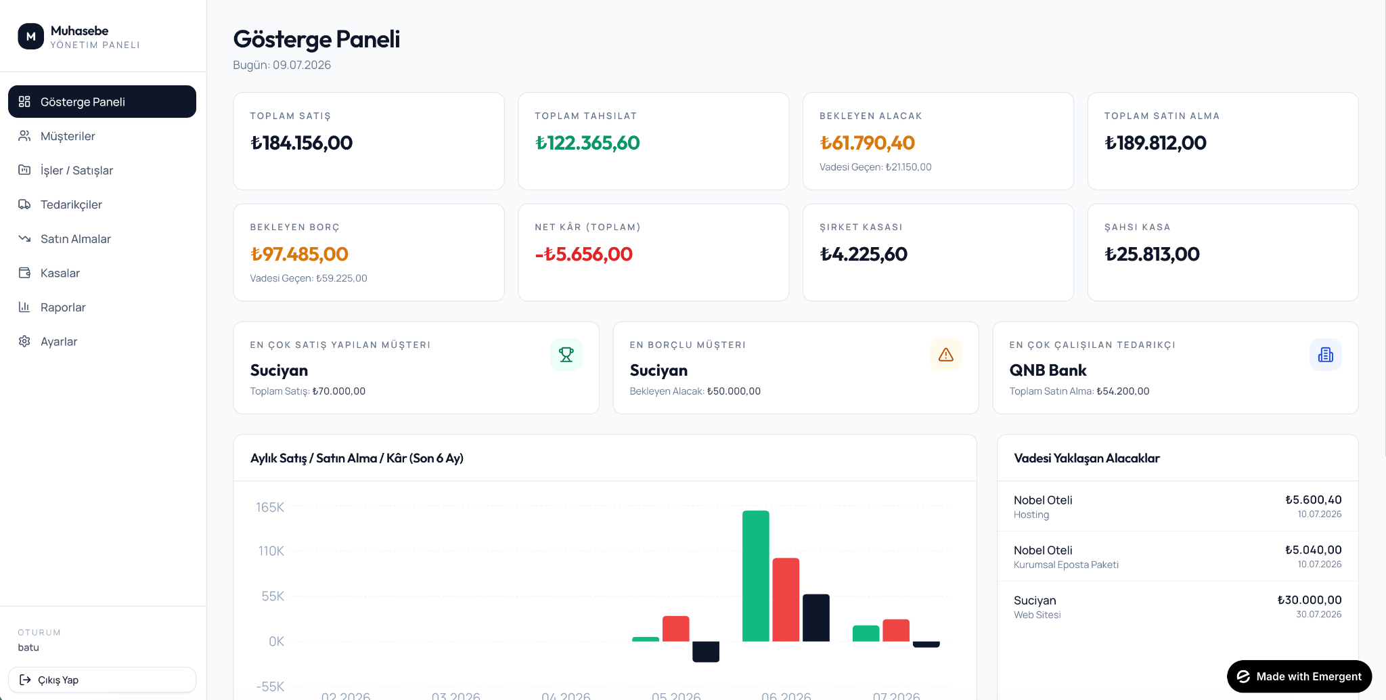Click the black M logo icon
Viewport: 1386px width, 700px height.
30,37
